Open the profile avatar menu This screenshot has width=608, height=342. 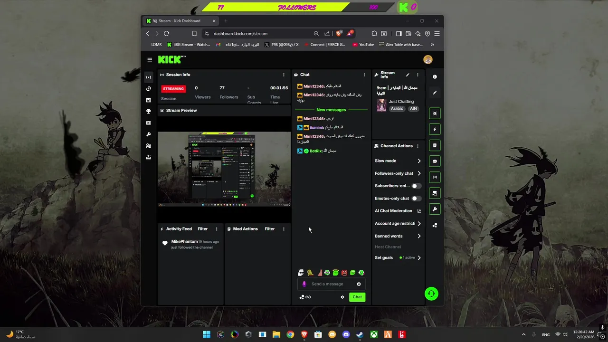(x=428, y=59)
